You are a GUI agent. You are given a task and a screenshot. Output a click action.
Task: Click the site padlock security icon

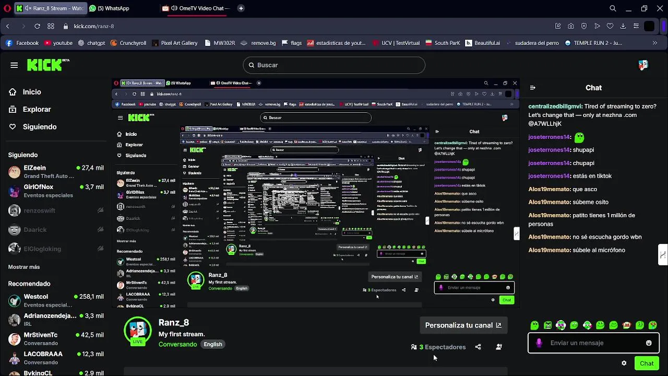coord(66,26)
